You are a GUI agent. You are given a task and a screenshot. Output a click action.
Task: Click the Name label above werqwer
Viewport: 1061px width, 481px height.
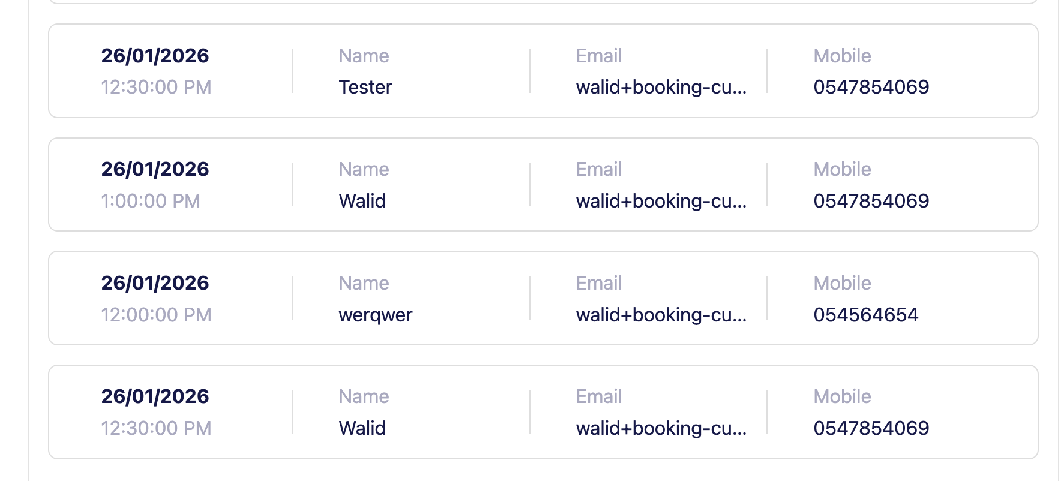[x=364, y=283]
